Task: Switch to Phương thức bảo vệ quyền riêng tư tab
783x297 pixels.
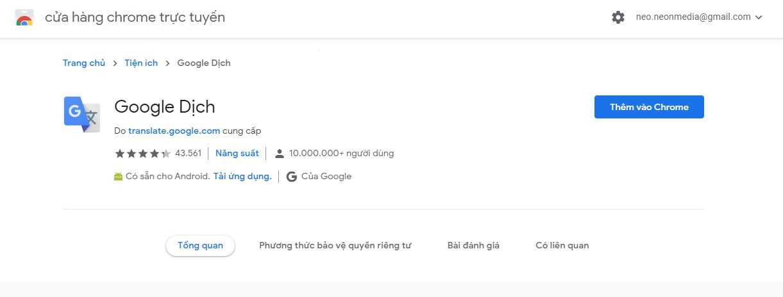Action: pos(335,246)
